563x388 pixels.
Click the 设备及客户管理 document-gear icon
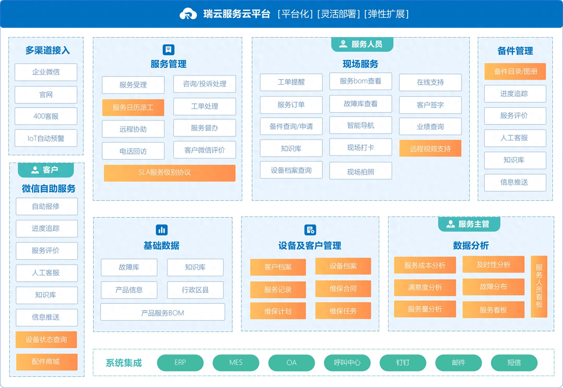310,230
